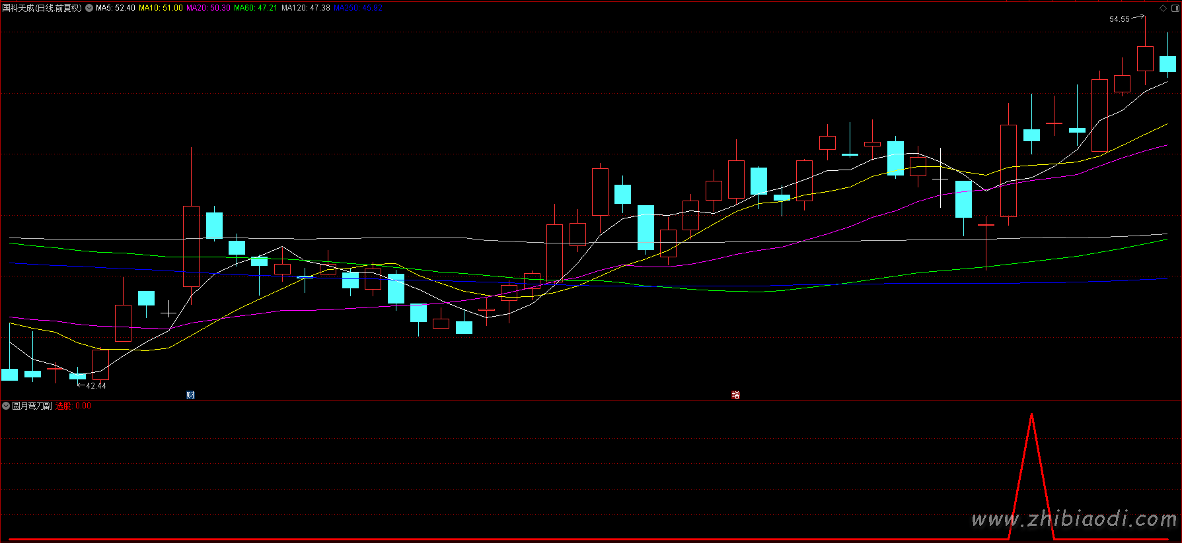Click the 42.44 low price annotation
Viewport: 1182px width, 543px height.
96,385
